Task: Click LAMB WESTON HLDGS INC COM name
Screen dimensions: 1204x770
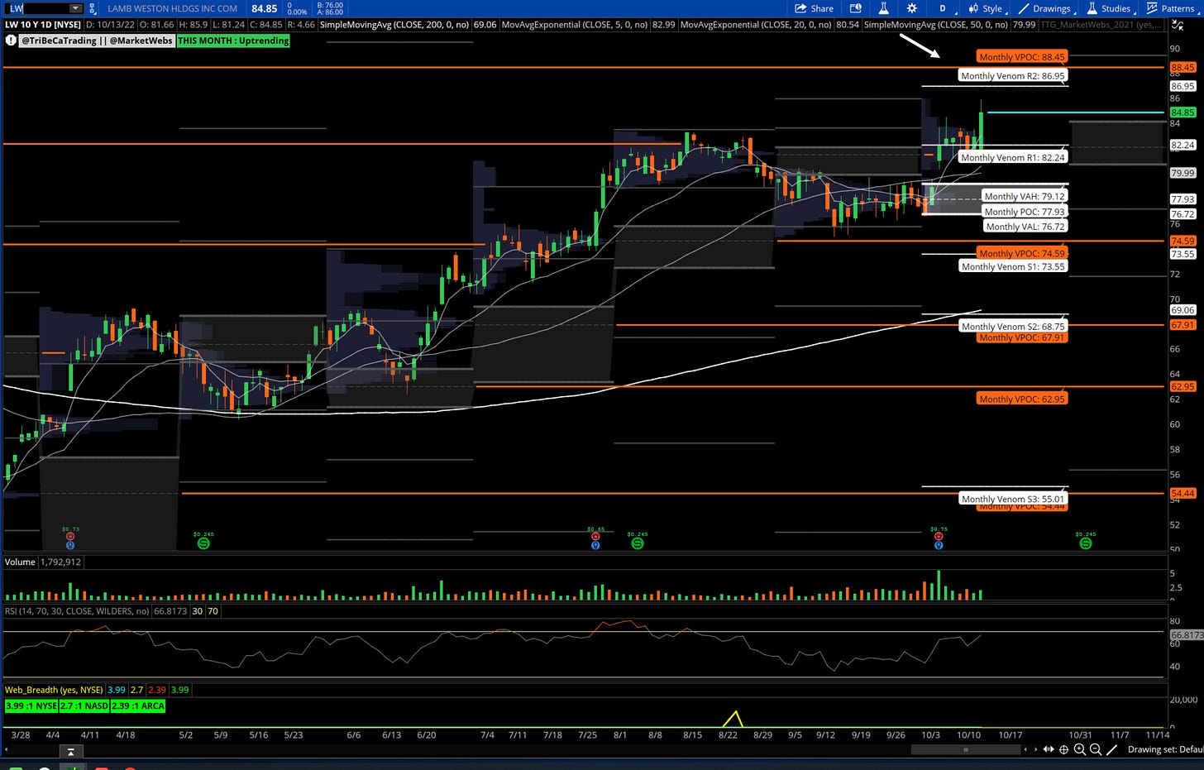Action: pyautogui.click(x=172, y=8)
